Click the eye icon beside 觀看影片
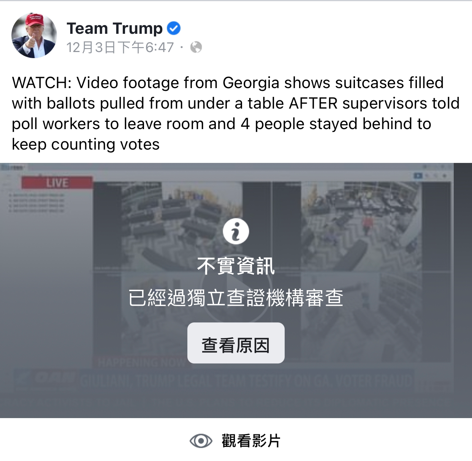The height and width of the screenshot is (461, 472). pyautogui.click(x=201, y=441)
